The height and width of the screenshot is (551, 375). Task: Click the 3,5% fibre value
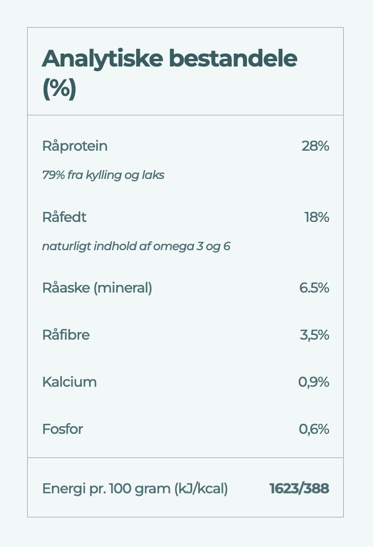coord(314,335)
